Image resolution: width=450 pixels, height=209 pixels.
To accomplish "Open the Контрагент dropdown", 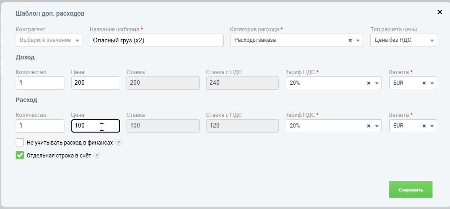I will coord(48,41).
